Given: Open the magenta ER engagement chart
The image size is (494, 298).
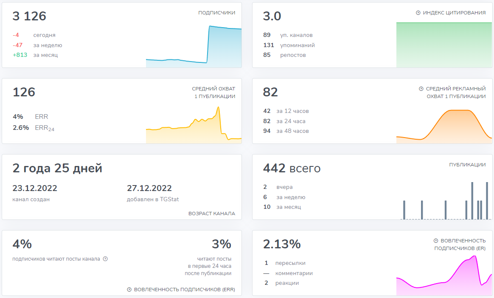Looking at the screenshot, I should (x=443, y=278).
